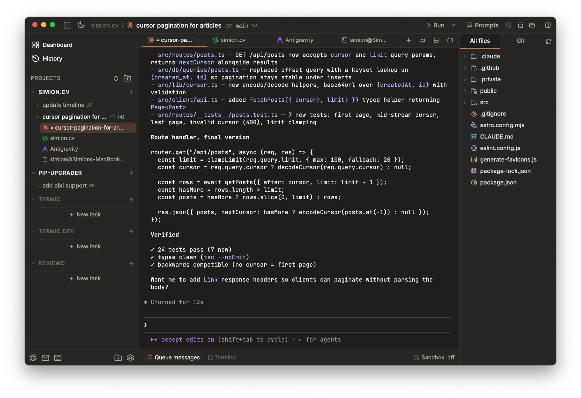
Task: Click the archive box icon in title bar
Action: [x=521, y=25]
